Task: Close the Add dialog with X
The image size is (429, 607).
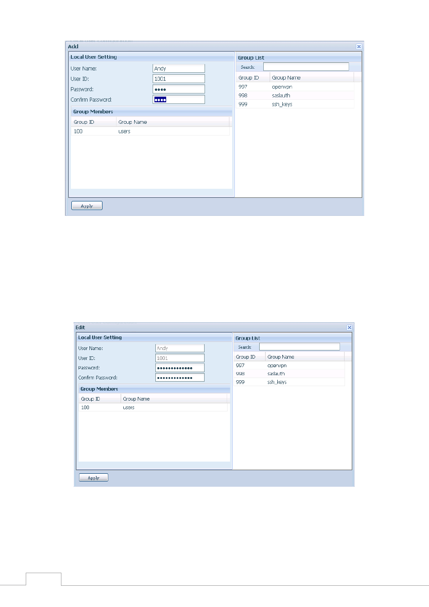Action: tap(359, 47)
